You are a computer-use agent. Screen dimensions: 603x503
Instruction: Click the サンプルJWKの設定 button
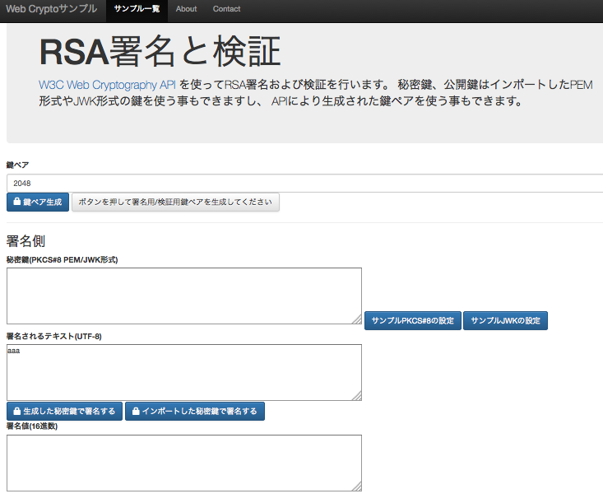click(x=505, y=320)
